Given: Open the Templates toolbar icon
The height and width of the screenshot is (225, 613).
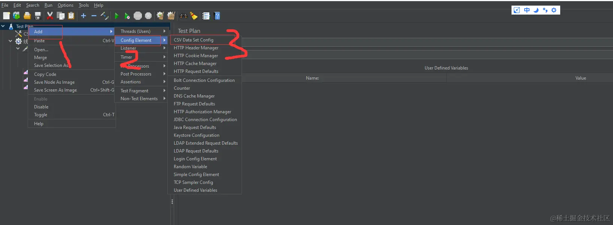Looking at the screenshot, I should click(16, 16).
